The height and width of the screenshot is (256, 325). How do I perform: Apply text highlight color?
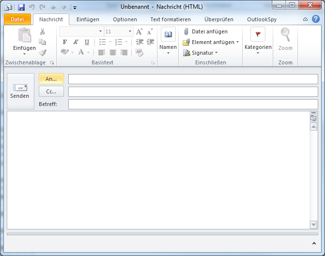64,52
